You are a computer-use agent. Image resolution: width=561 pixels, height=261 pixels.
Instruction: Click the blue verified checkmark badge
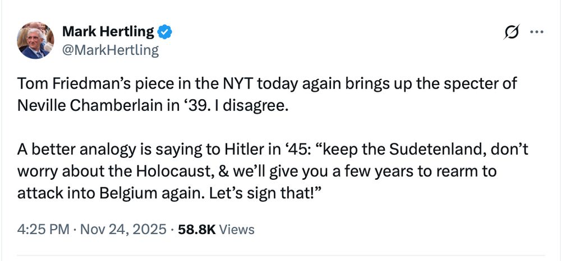pyautogui.click(x=164, y=33)
